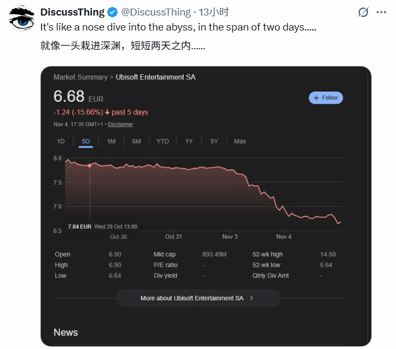Click the @DiscussThing handle
Image resolution: width=396 pixels, height=349 pixels.
[156, 12]
